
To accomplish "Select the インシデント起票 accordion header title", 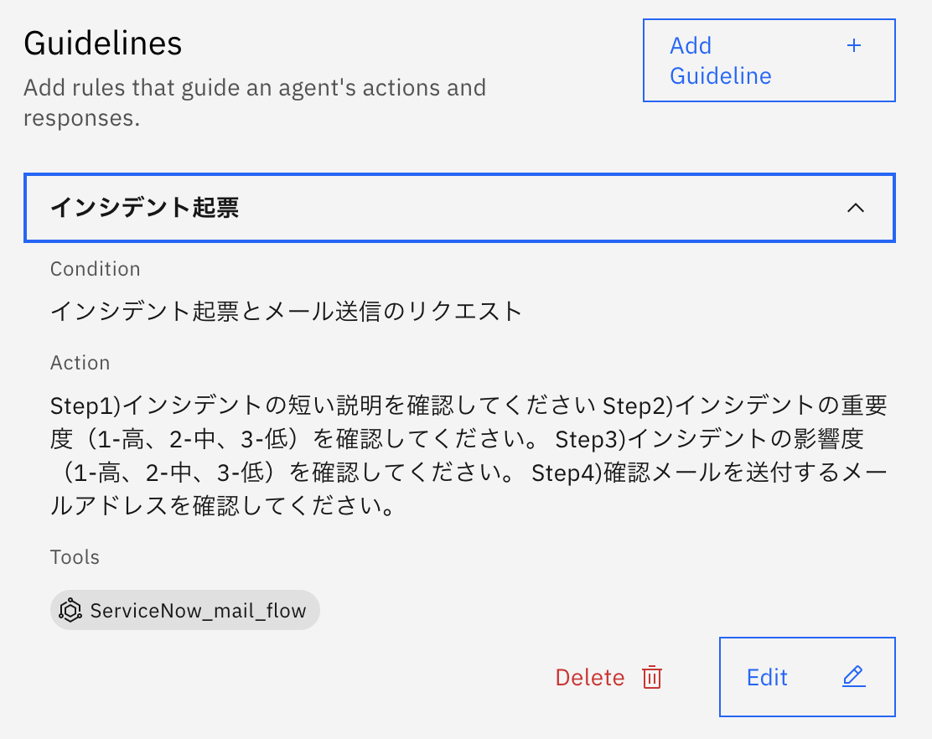I will tap(145, 208).
